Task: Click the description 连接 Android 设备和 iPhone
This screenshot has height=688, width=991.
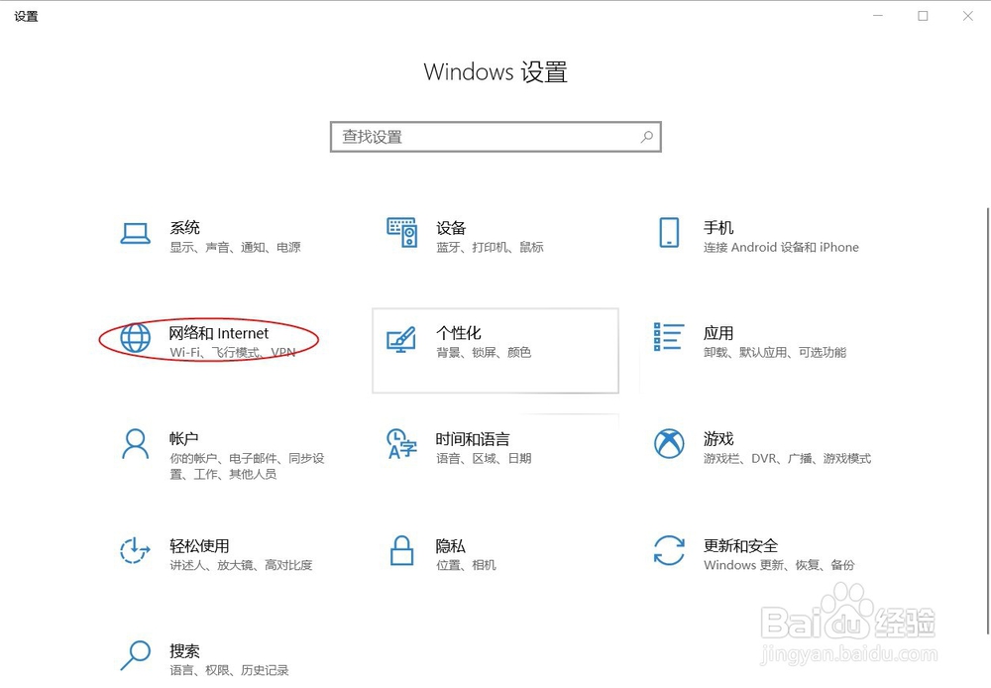Action: click(781, 247)
